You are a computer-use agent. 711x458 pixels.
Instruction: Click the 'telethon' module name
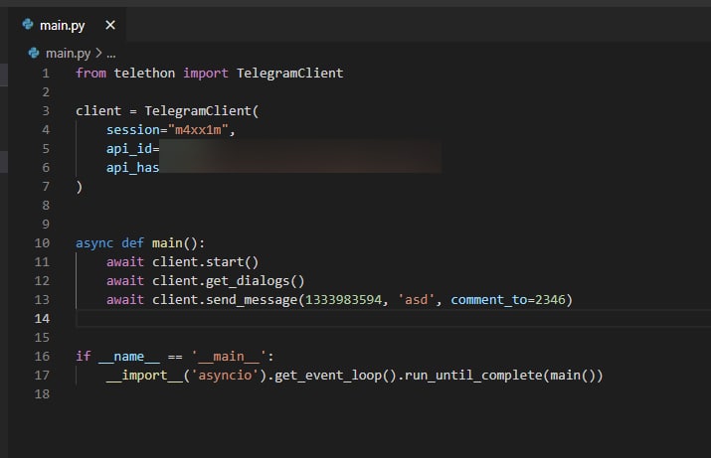tap(144, 73)
